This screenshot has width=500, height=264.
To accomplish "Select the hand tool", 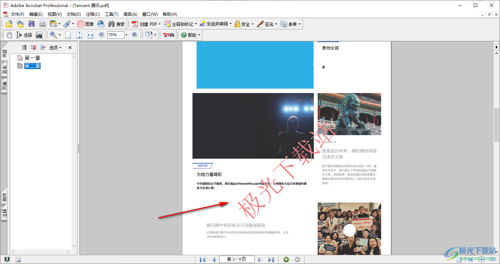I will pyautogui.click(x=9, y=35).
